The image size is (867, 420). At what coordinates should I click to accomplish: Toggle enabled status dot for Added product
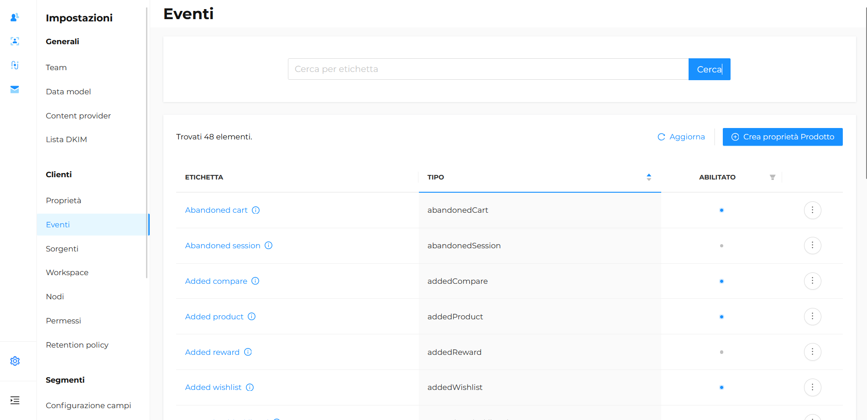pos(721,317)
